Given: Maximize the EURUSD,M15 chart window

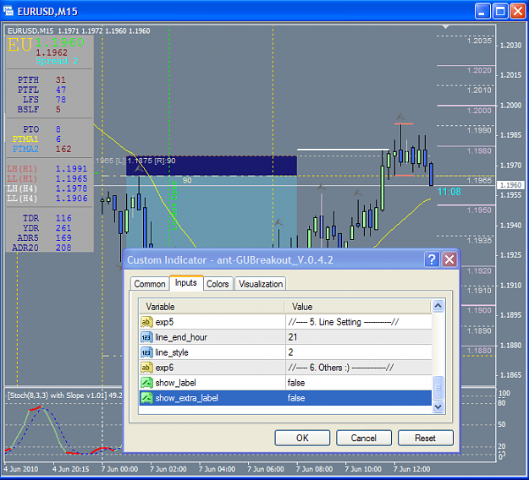Looking at the screenshot, I should tap(500, 12).
